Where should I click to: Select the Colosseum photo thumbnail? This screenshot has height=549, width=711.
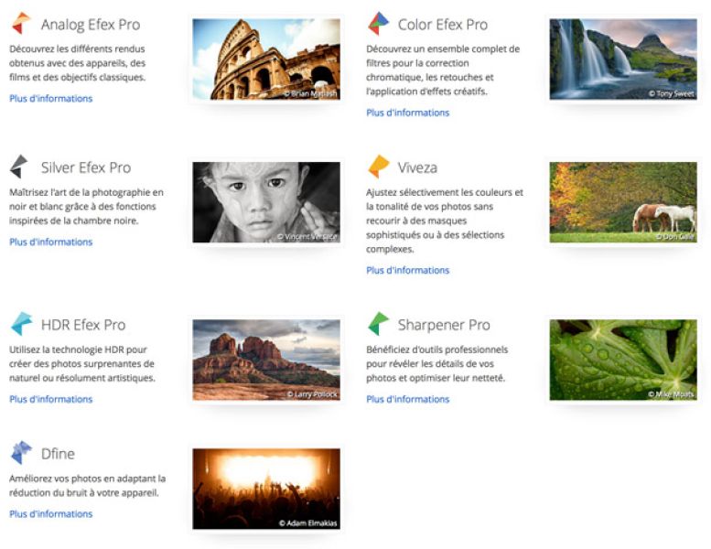tap(265, 59)
